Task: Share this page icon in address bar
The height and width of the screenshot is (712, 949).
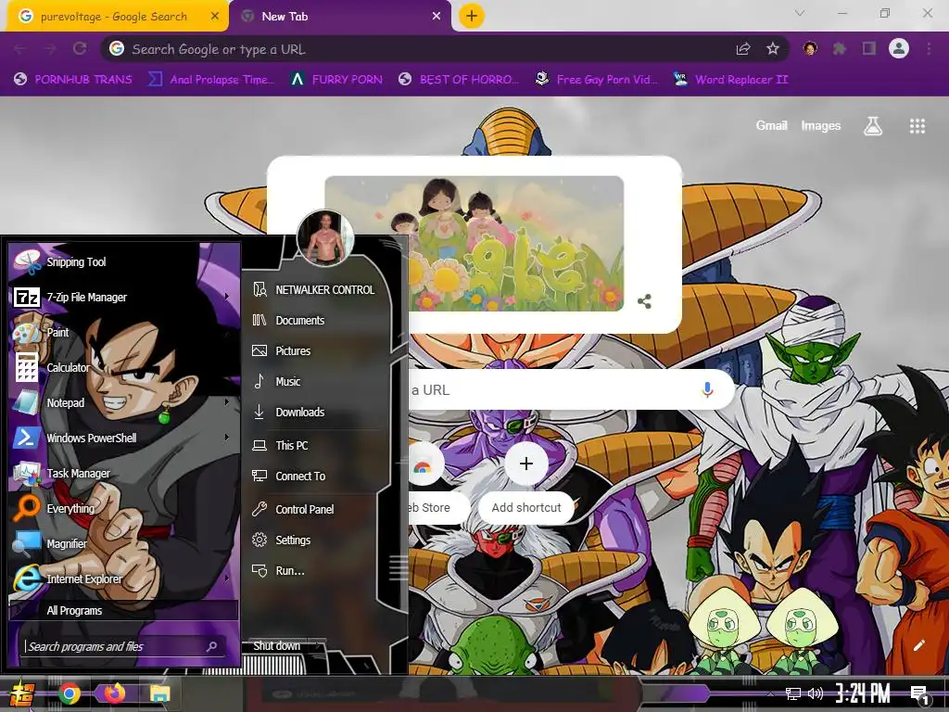Action: click(x=743, y=49)
